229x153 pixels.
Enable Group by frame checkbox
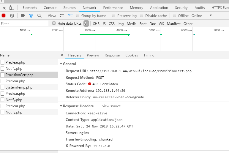(78, 15)
